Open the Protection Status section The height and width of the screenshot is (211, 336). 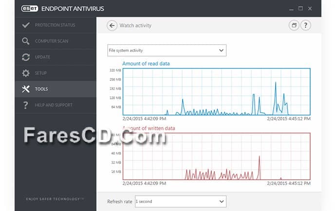tap(56, 25)
